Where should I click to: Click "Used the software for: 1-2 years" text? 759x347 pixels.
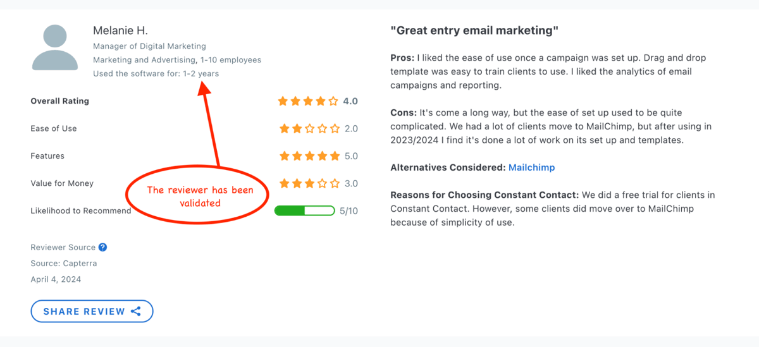pyautogui.click(x=156, y=73)
